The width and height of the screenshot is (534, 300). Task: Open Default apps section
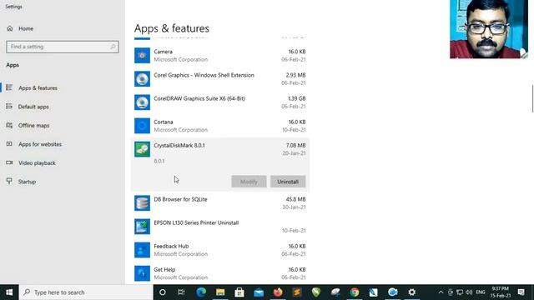[x=33, y=107]
